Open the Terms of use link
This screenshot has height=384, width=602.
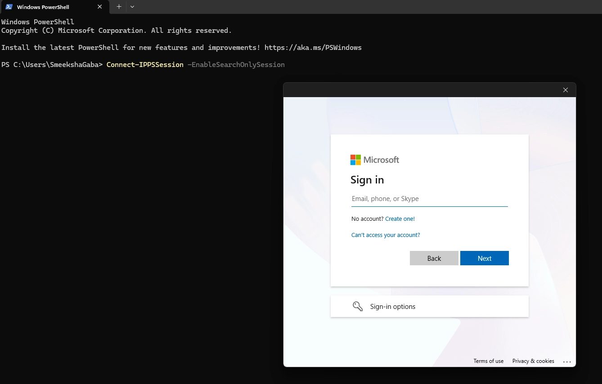488,361
